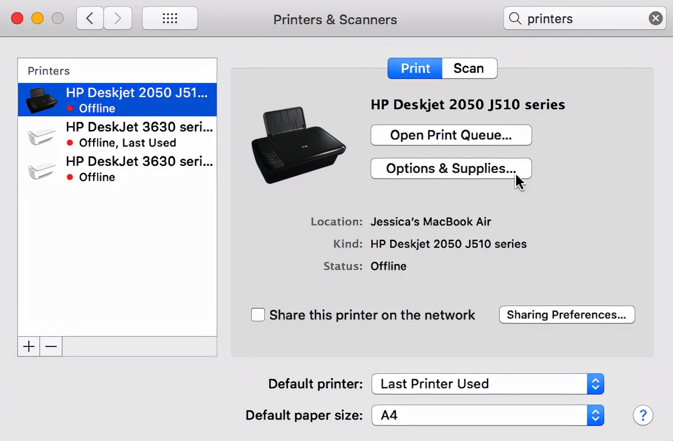The width and height of the screenshot is (673, 441).
Task: Open Options & Supplies dialog
Action: pyautogui.click(x=451, y=168)
